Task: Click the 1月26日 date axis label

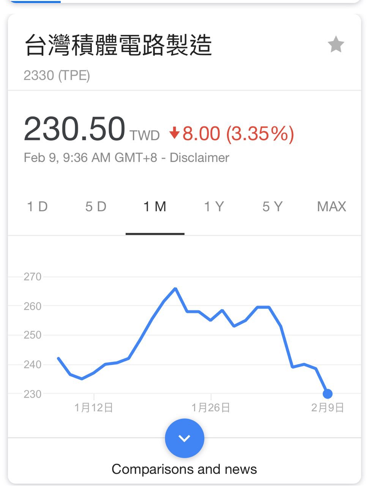Action: point(211,408)
